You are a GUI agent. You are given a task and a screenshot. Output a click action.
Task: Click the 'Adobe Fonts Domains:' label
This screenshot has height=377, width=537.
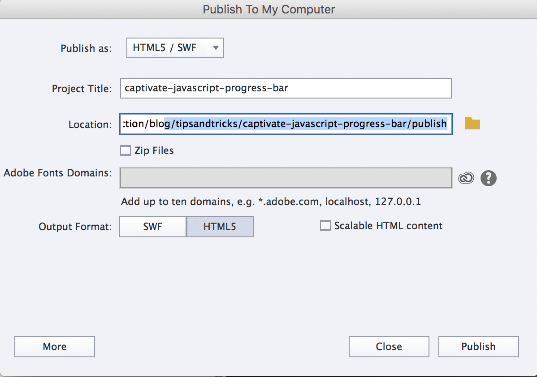click(x=57, y=173)
